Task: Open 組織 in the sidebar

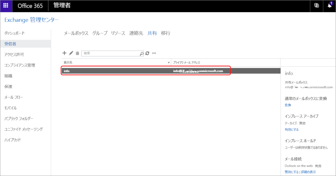Action: tap(8, 76)
